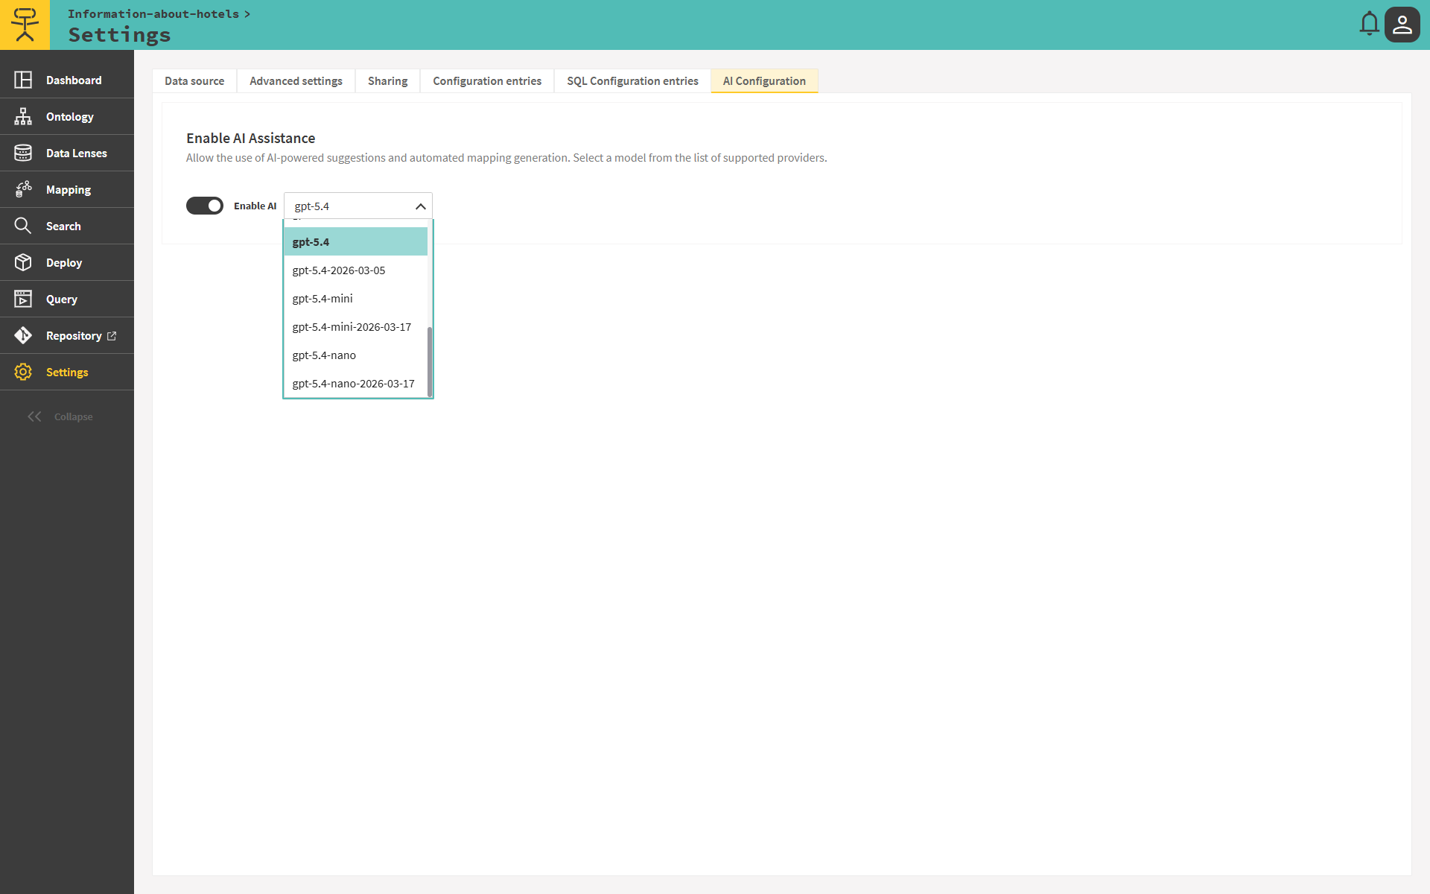Click the Mapping sidebar icon
This screenshot has height=894, width=1430.
point(23,189)
